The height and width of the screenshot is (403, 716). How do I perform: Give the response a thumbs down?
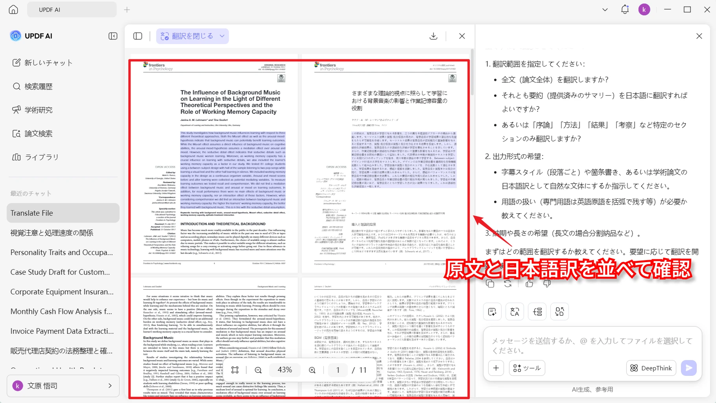(x=547, y=283)
